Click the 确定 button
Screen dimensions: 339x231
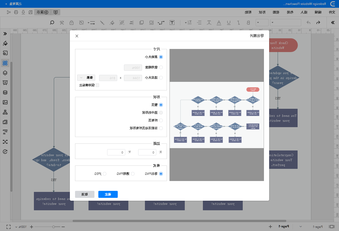(108, 194)
